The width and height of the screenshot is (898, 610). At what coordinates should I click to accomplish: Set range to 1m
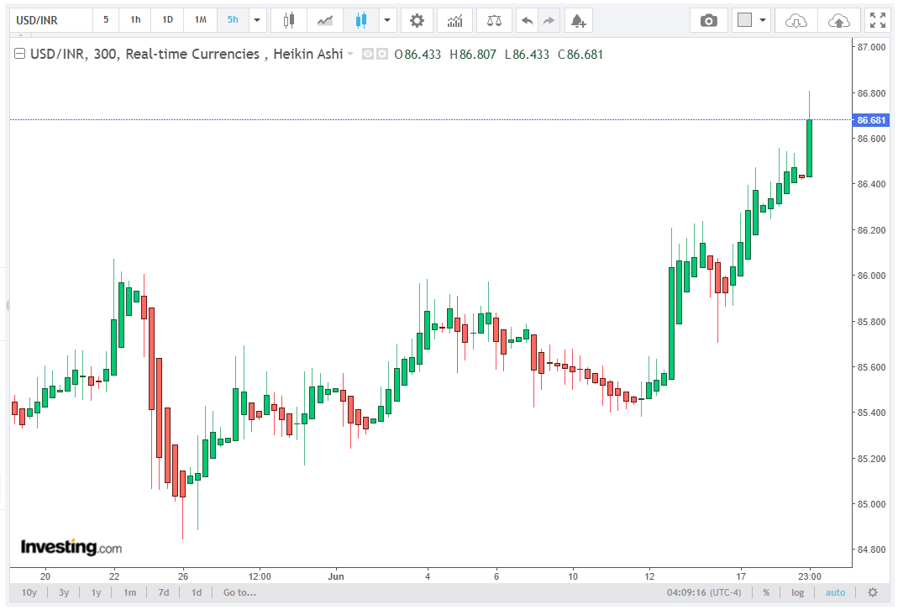pos(130,592)
